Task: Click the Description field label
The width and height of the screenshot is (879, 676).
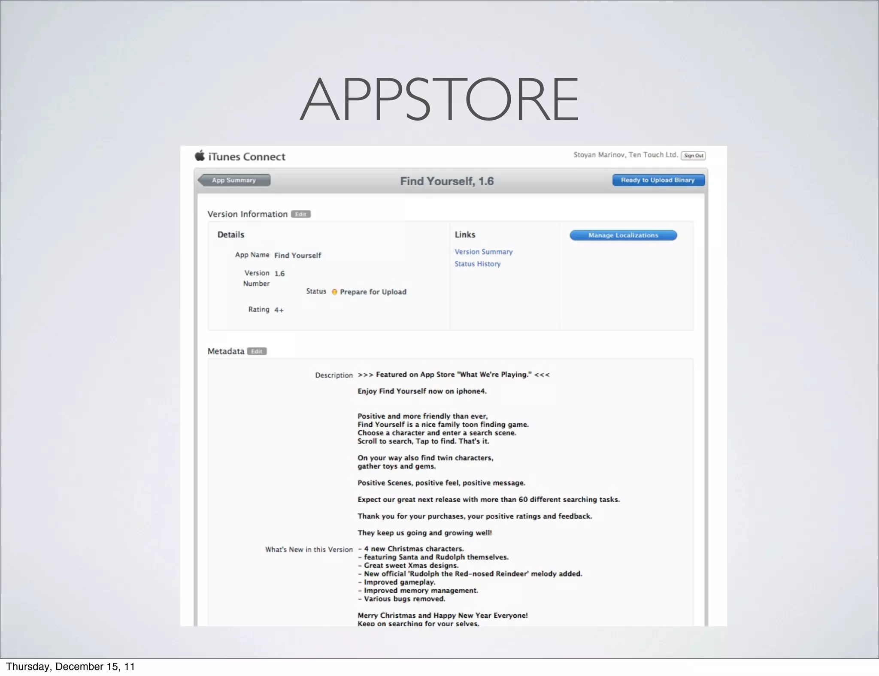Action: [x=334, y=375]
